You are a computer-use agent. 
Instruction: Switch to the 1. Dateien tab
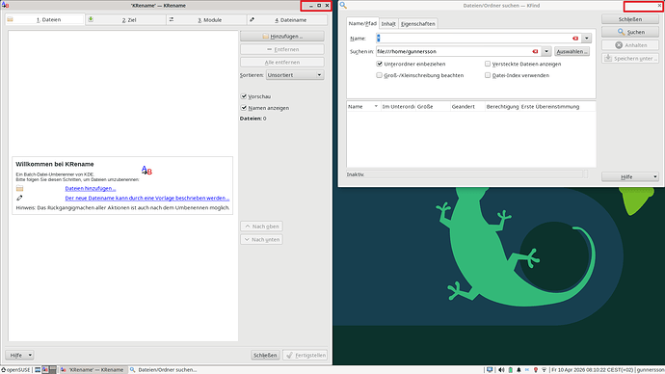(x=45, y=19)
